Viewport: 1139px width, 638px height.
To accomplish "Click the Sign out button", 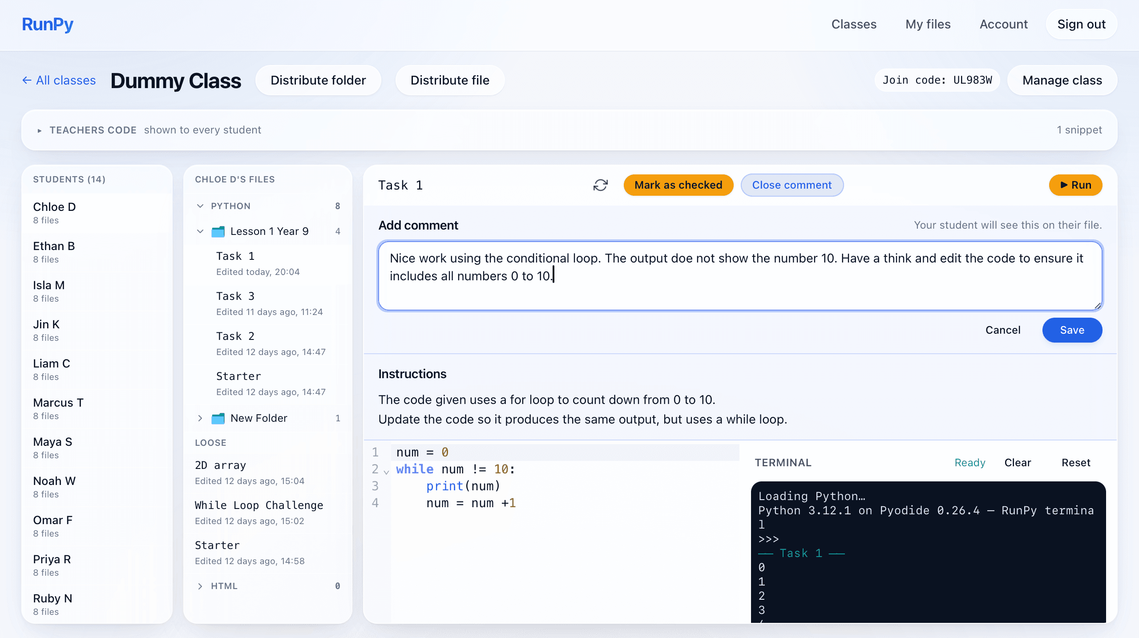I will pyautogui.click(x=1081, y=24).
